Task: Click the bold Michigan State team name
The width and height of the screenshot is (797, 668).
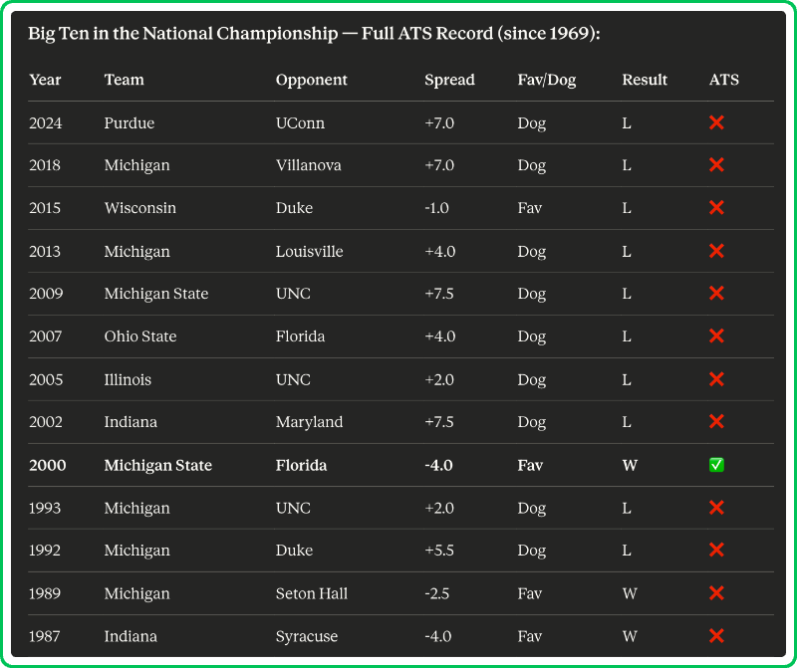Action: pyautogui.click(x=157, y=465)
